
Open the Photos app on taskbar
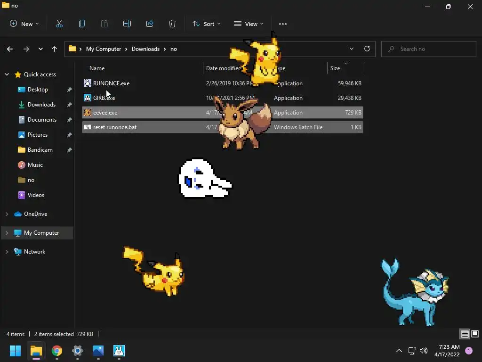click(x=98, y=351)
